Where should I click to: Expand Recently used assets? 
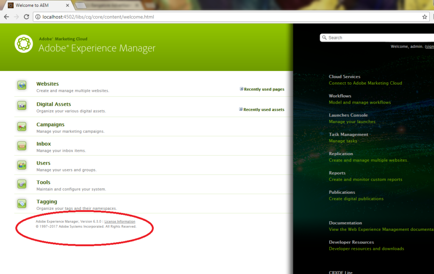262,110
